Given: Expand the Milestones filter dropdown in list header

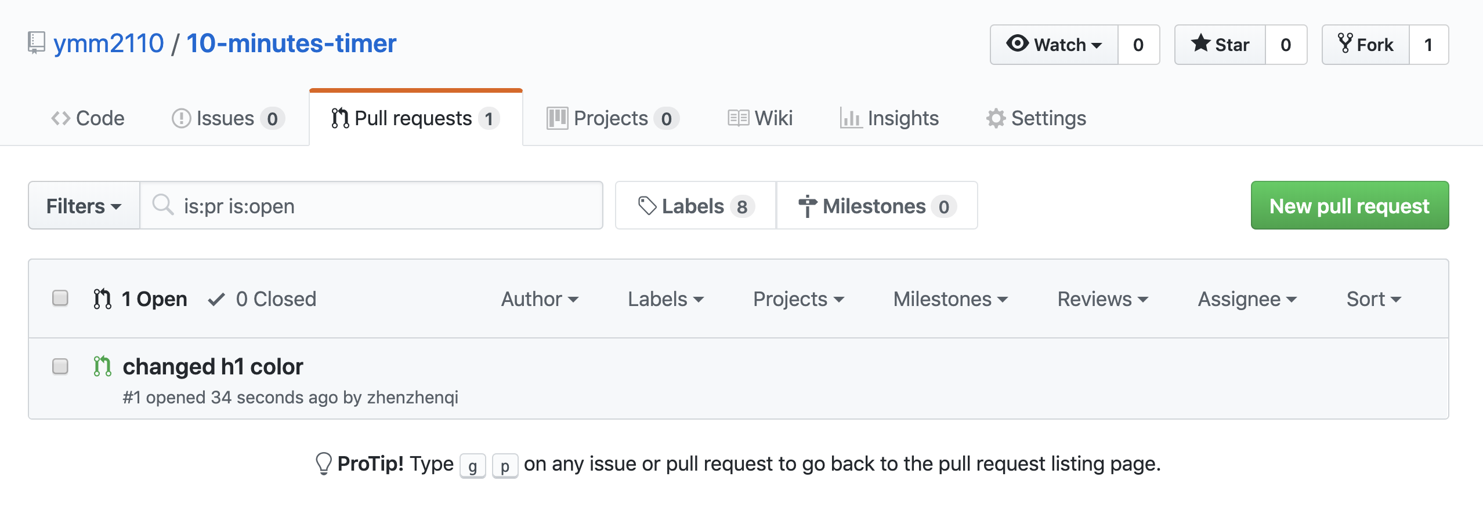Looking at the screenshot, I should [x=950, y=299].
